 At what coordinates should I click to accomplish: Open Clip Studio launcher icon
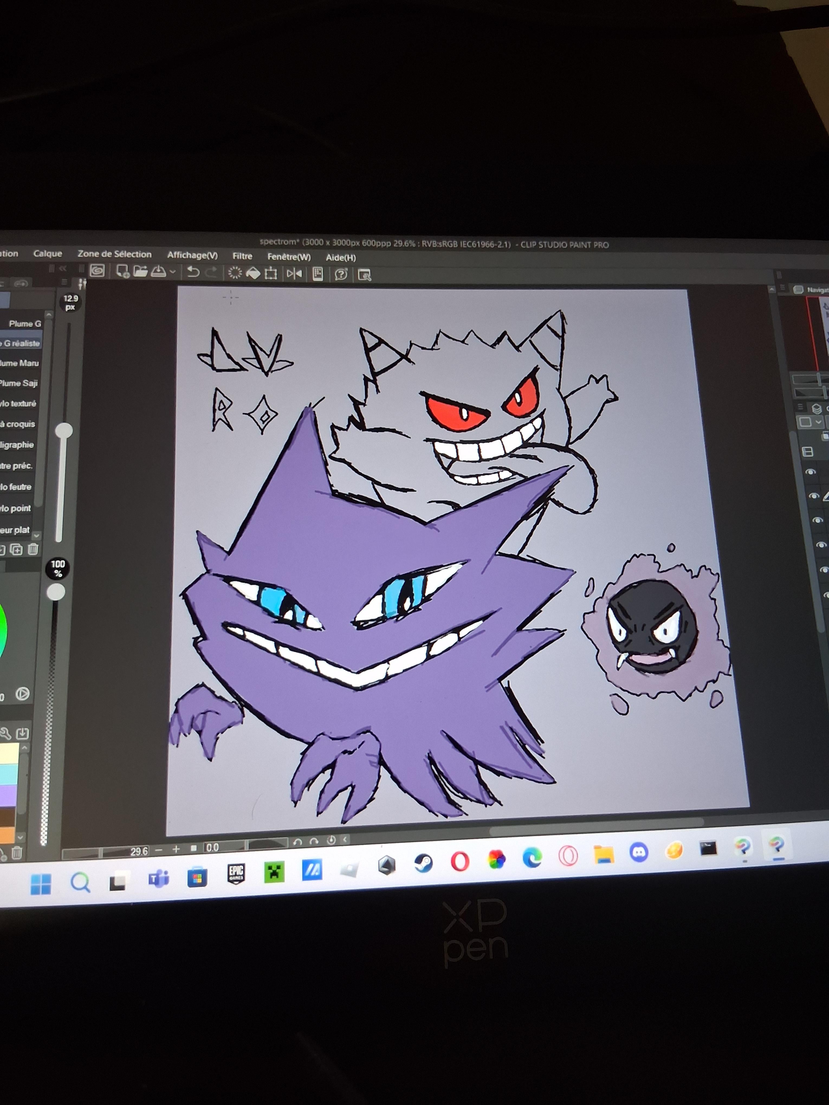coord(97,271)
